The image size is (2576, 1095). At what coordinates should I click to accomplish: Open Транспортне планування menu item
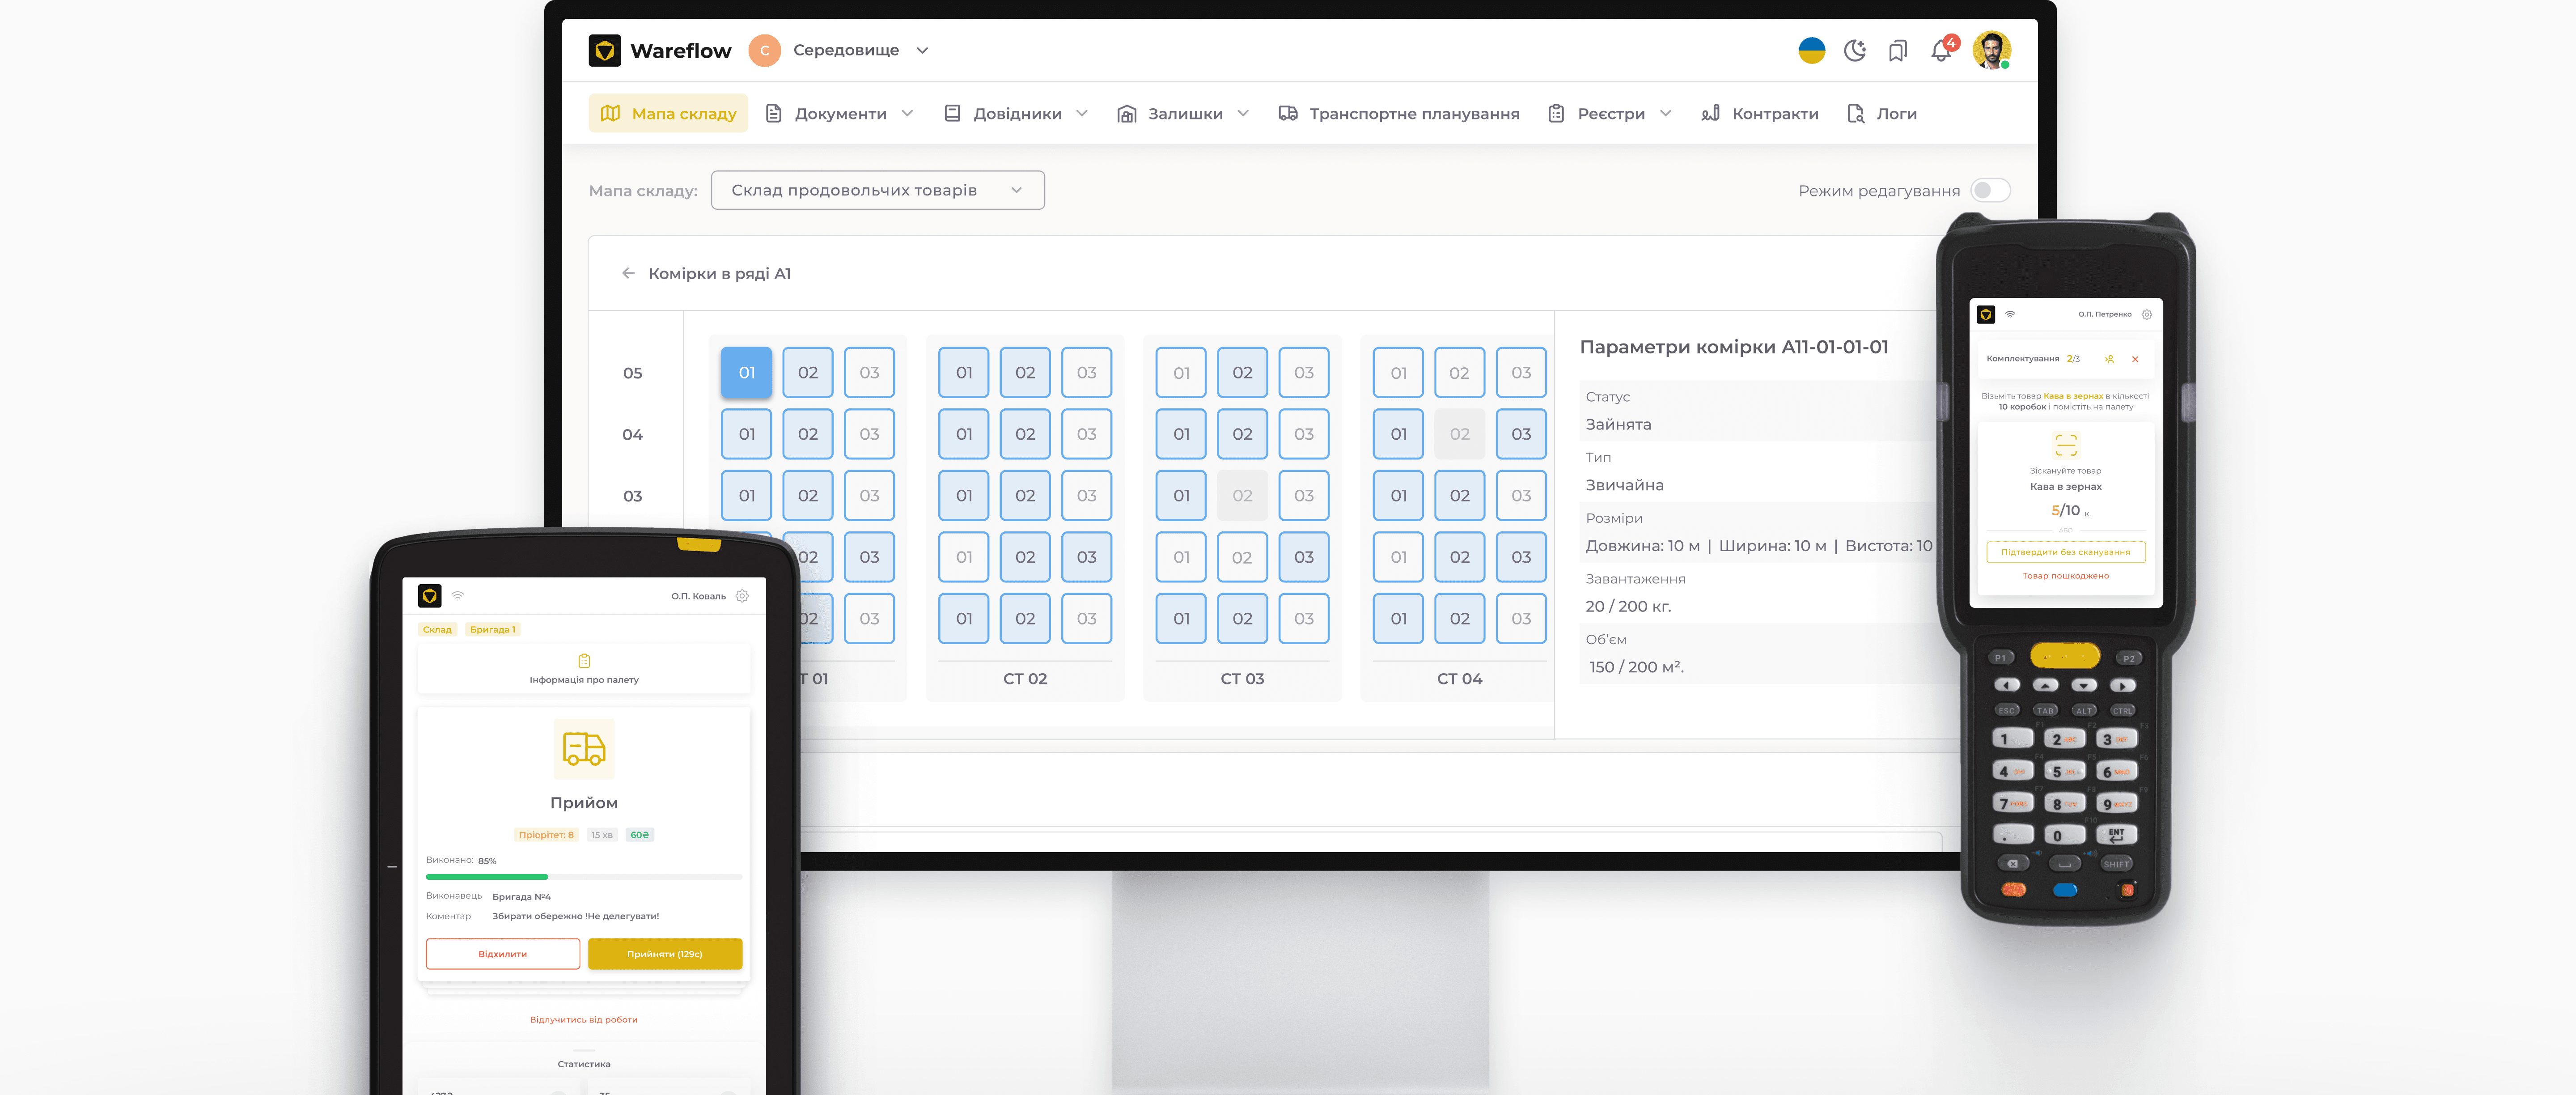(1399, 114)
